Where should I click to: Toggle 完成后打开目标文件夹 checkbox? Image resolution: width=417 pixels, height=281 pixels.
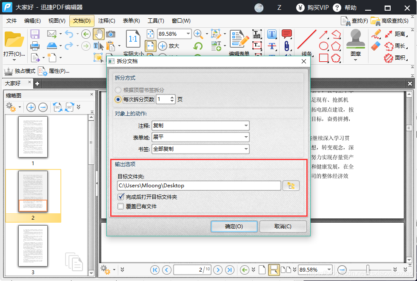(x=121, y=197)
